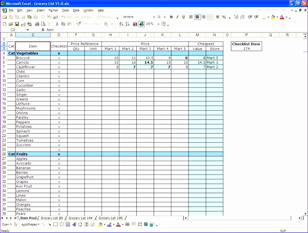Toggle Underline formatting

point(183,17)
